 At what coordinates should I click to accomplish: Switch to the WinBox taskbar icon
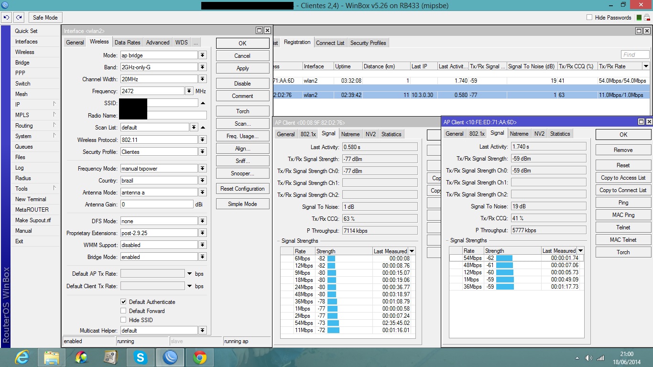point(170,357)
